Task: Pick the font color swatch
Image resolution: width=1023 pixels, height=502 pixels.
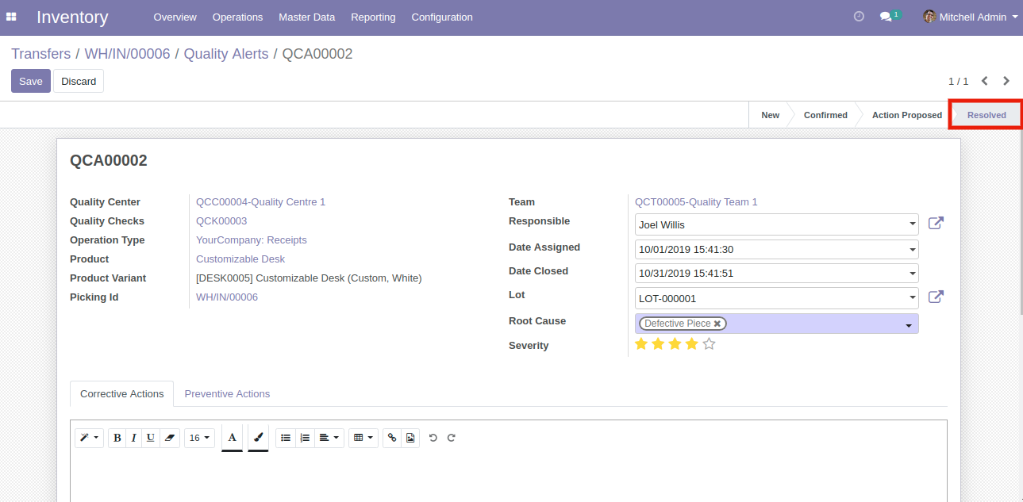Action: pos(232,438)
